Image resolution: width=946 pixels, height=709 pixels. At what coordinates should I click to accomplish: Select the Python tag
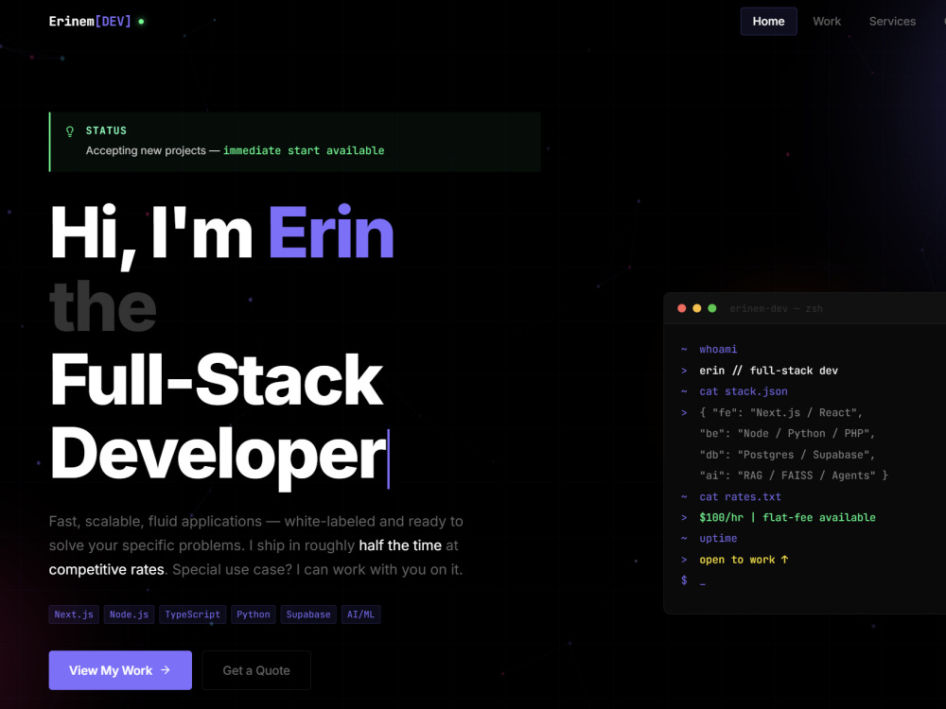(254, 614)
